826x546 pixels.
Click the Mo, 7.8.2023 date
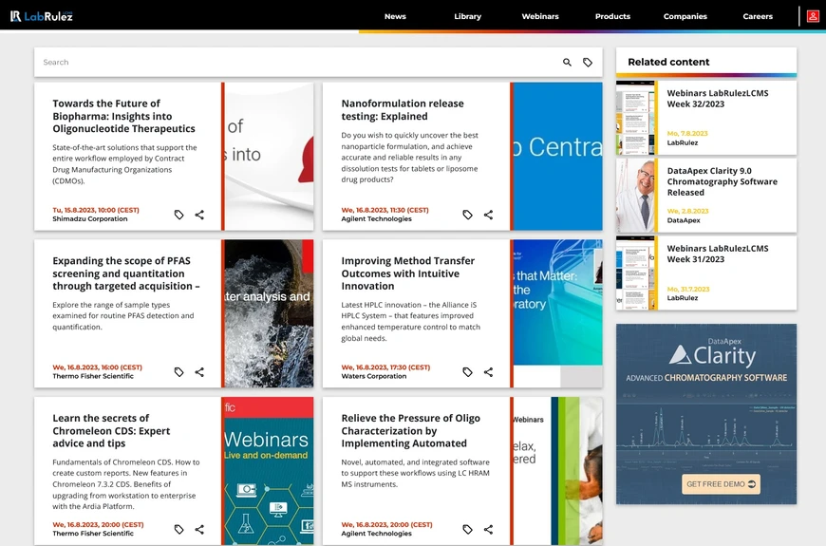pyautogui.click(x=687, y=133)
